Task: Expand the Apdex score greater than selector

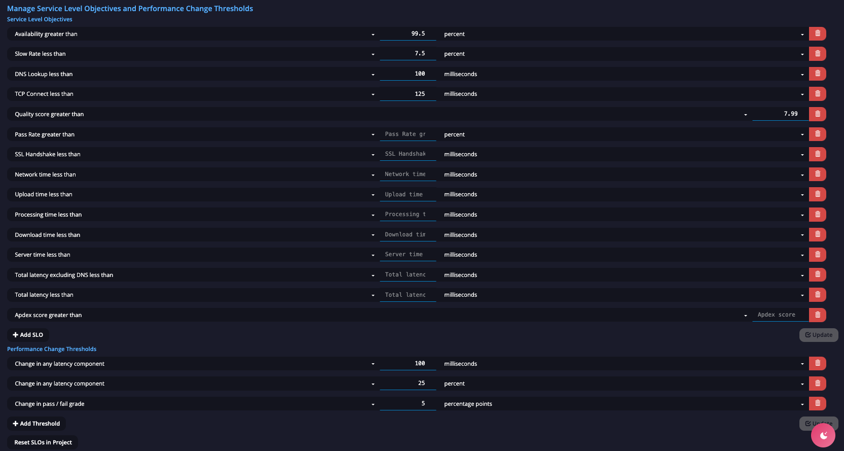Action: 379,315
